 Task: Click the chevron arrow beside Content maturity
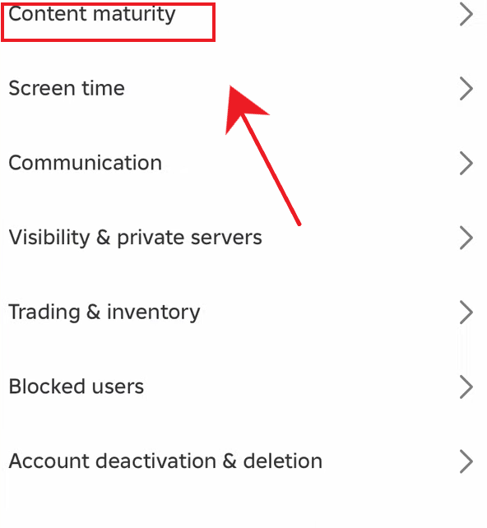(466, 14)
